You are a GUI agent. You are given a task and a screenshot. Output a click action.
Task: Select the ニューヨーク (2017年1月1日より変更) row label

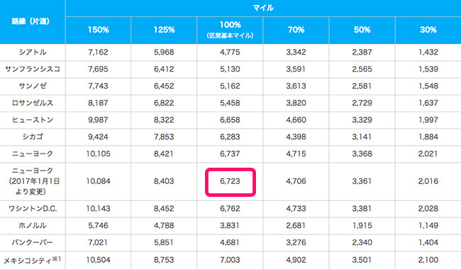click(x=33, y=181)
